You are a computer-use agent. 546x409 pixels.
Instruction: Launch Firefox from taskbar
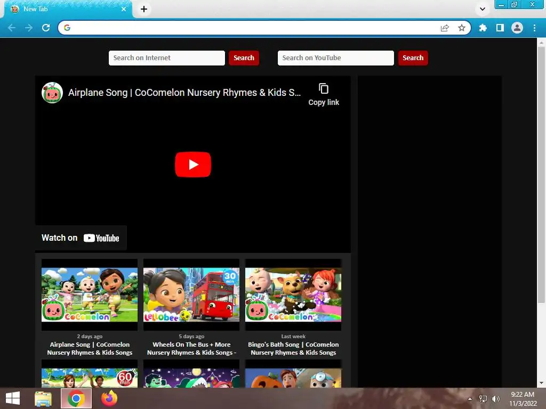[x=109, y=398]
